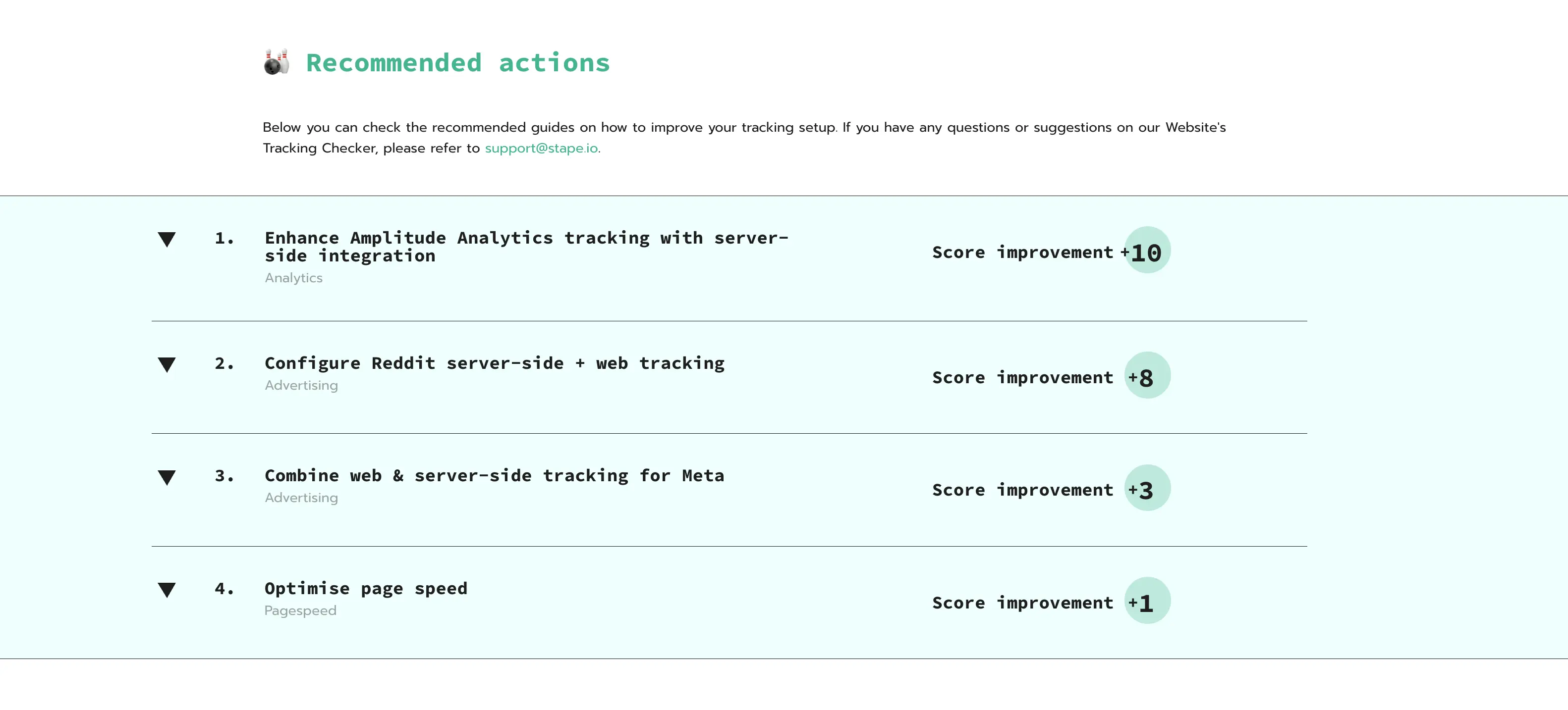
Task: Open 'Configure Reddit server-side + web tracking' title
Action: 494,363
